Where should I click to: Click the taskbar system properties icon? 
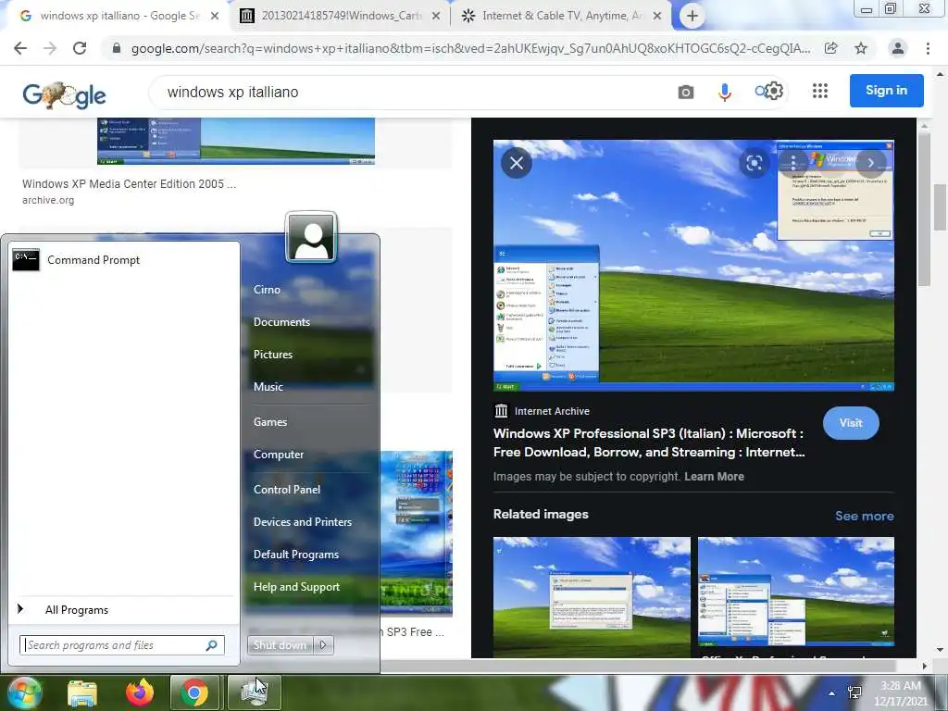point(254,692)
